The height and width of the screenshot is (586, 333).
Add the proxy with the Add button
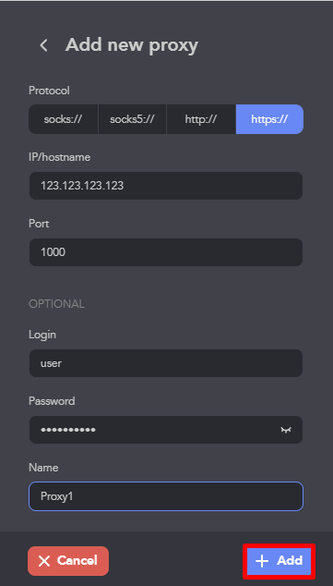tap(279, 561)
